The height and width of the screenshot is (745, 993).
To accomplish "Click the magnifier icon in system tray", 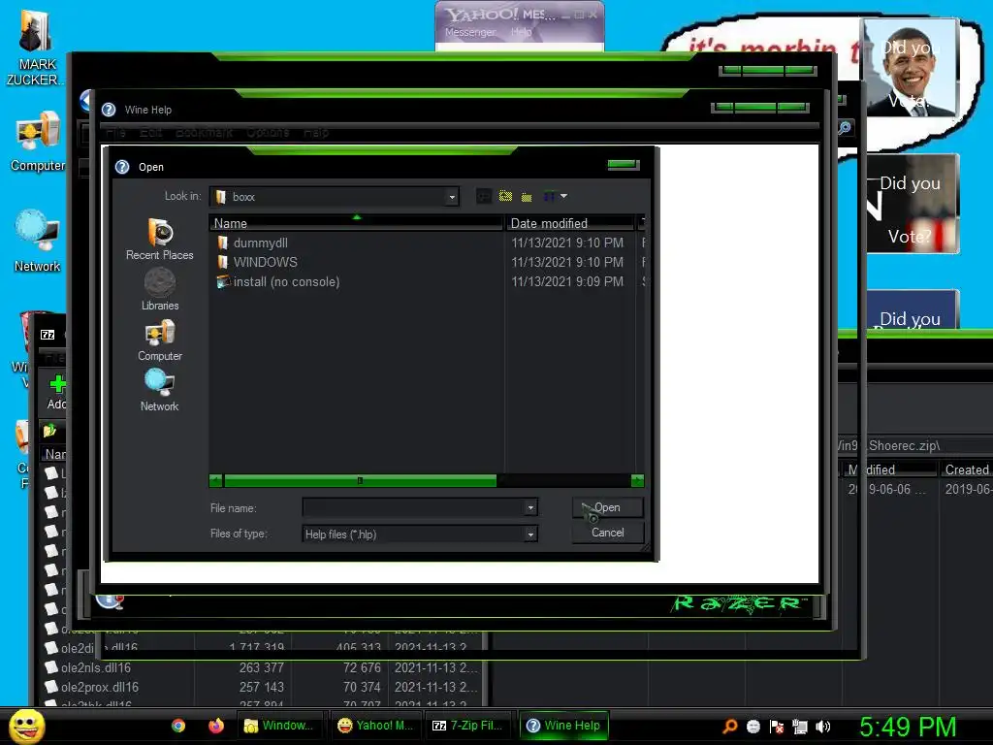I will click(x=730, y=727).
